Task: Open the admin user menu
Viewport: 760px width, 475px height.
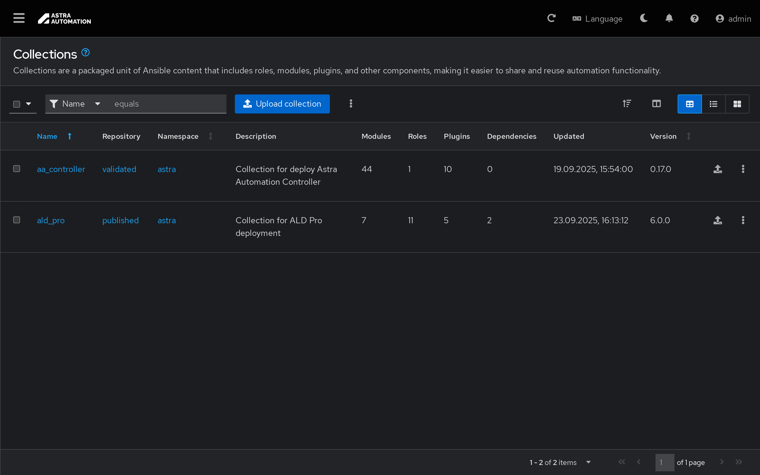Action: pyautogui.click(x=733, y=18)
